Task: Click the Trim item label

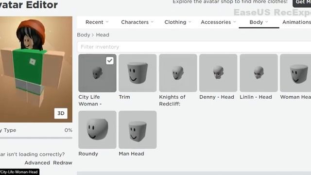Action: pyautogui.click(x=124, y=97)
